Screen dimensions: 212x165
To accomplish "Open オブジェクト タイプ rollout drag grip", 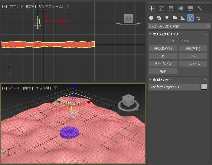I will click(206, 34).
